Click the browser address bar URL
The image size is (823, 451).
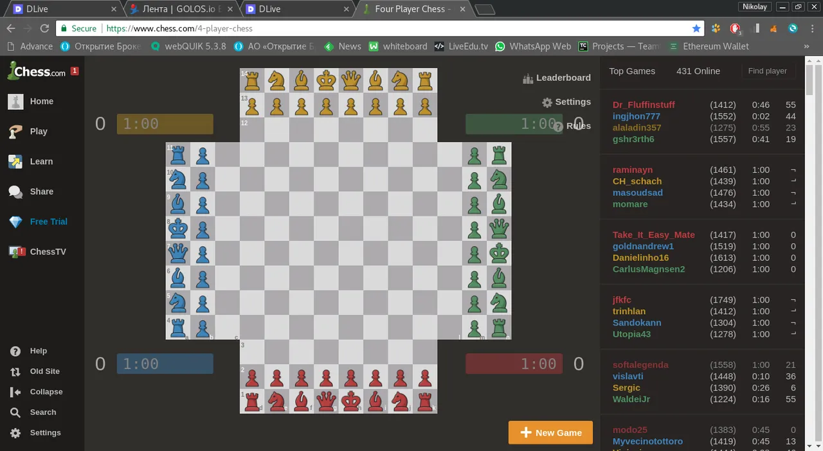pyautogui.click(x=179, y=28)
